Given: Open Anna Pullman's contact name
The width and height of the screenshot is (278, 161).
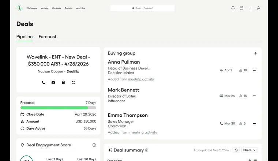Looking at the screenshot, I should point(124,62).
